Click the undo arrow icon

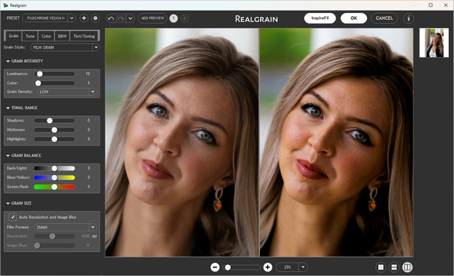[110, 18]
